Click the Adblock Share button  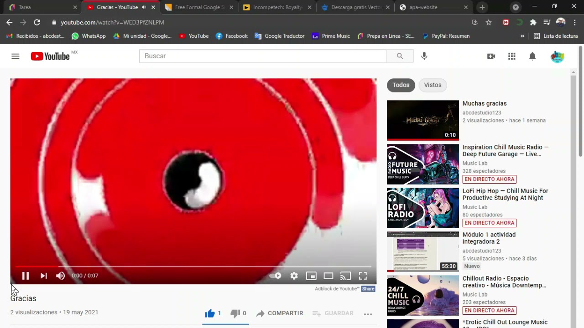(x=368, y=289)
